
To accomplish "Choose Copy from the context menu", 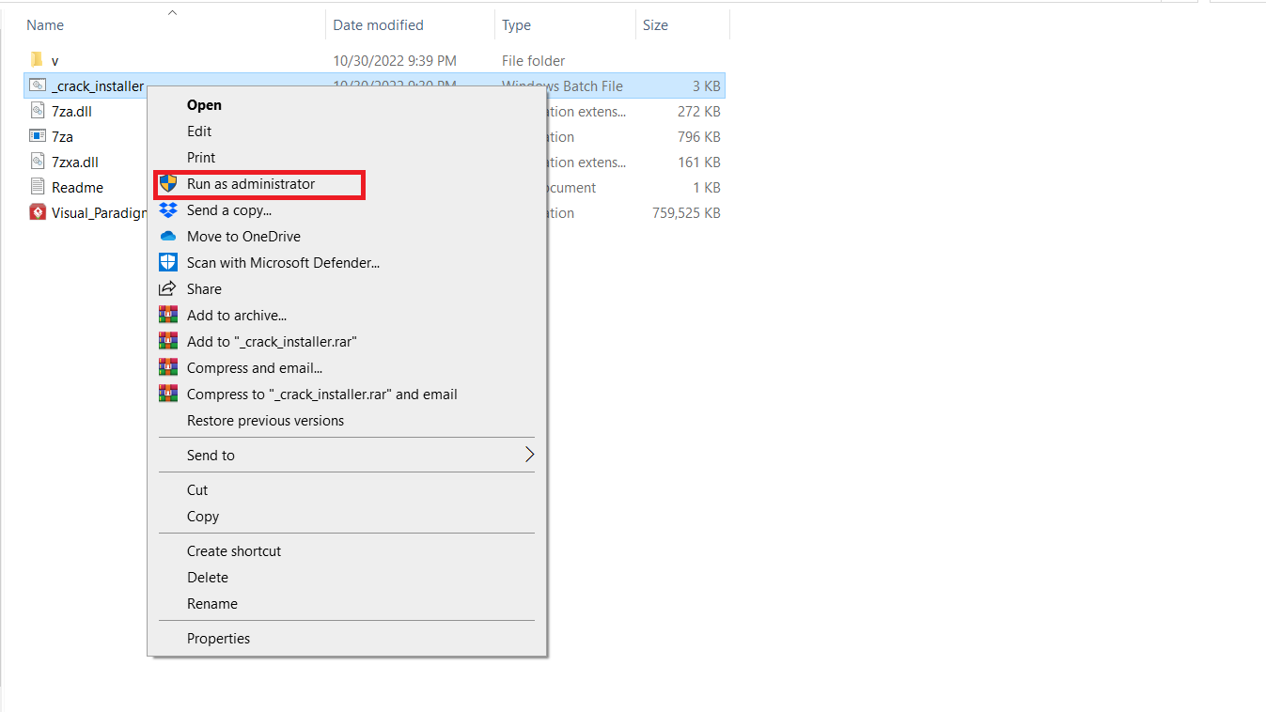I will [x=347, y=517].
